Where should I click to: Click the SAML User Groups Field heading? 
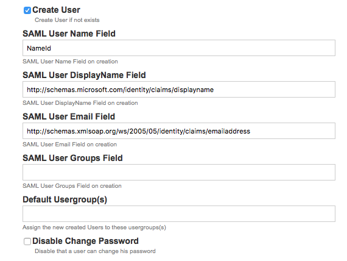coord(72,158)
